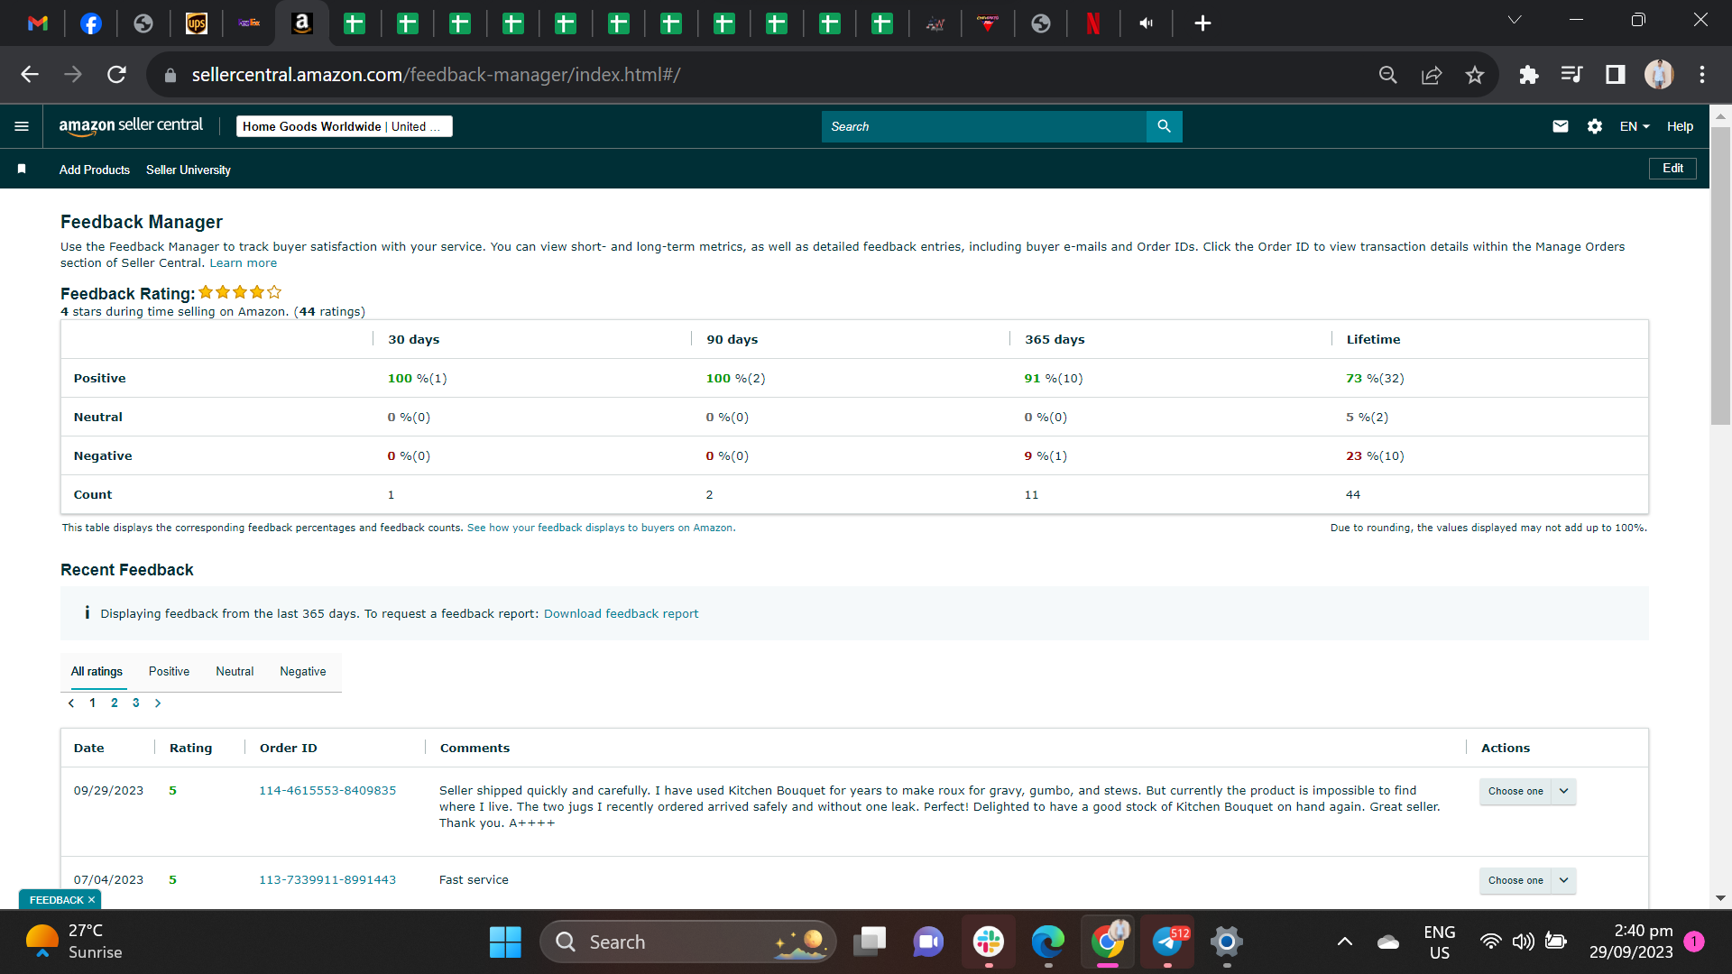Open a new browser tab
The height and width of the screenshot is (974, 1732).
[1202, 23]
